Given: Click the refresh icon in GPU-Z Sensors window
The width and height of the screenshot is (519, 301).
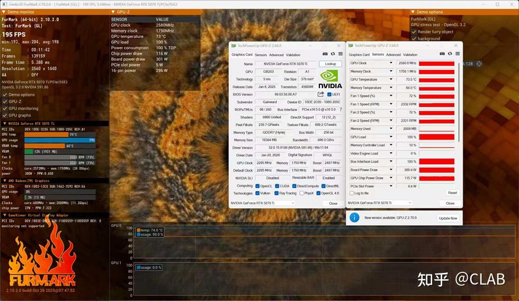Looking at the screenshot, I should coord(450,54).
